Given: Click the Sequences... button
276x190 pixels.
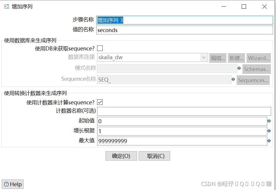Looking at the screenshot, I should (253, 80).
